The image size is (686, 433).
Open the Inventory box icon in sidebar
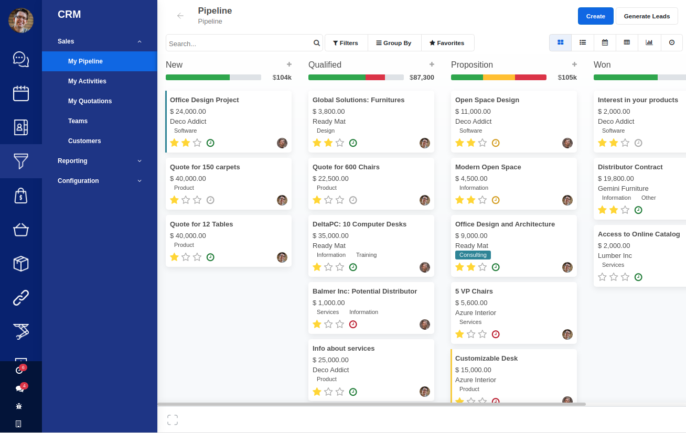pos(21,264)
